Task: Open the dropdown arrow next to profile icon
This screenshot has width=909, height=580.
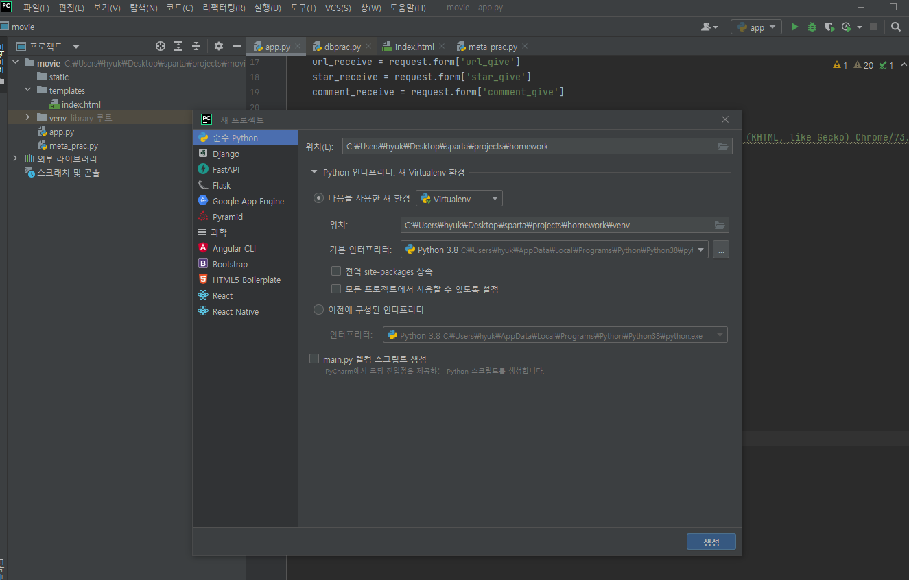Action: coord(859,27)
